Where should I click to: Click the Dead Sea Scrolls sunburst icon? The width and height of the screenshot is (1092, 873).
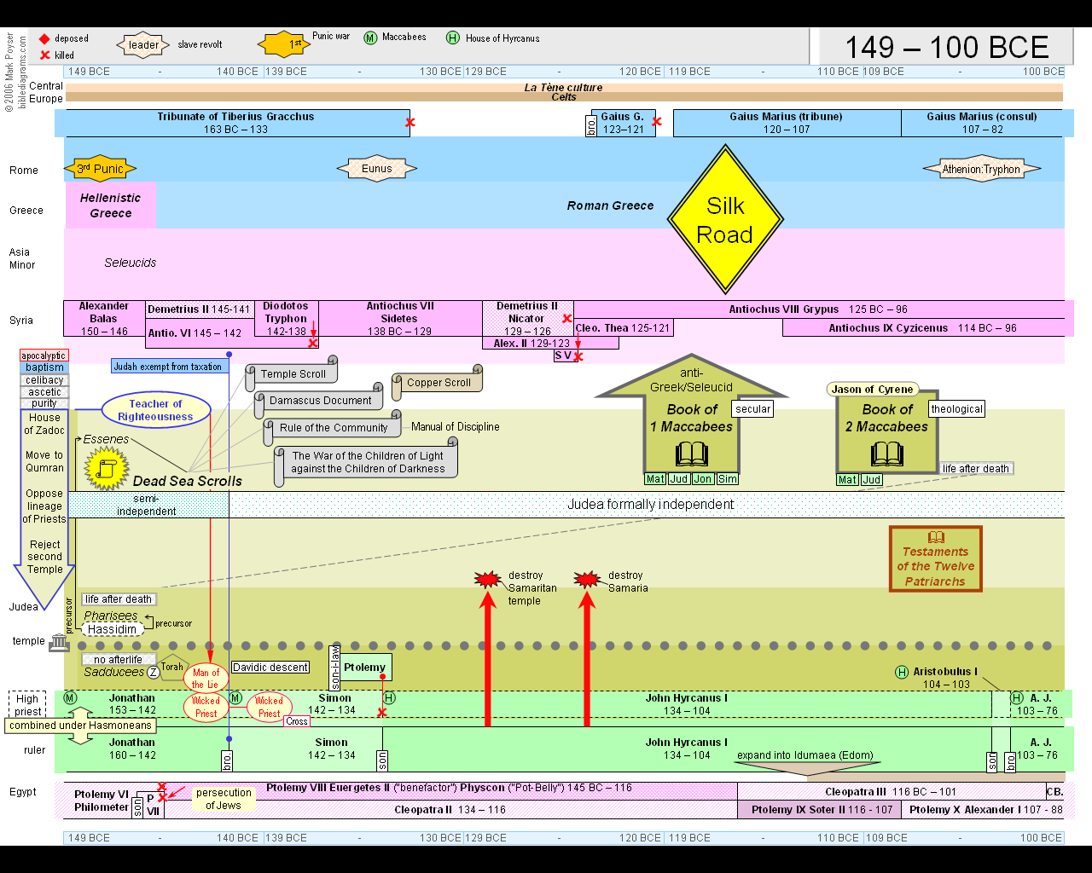pos(107,468)
